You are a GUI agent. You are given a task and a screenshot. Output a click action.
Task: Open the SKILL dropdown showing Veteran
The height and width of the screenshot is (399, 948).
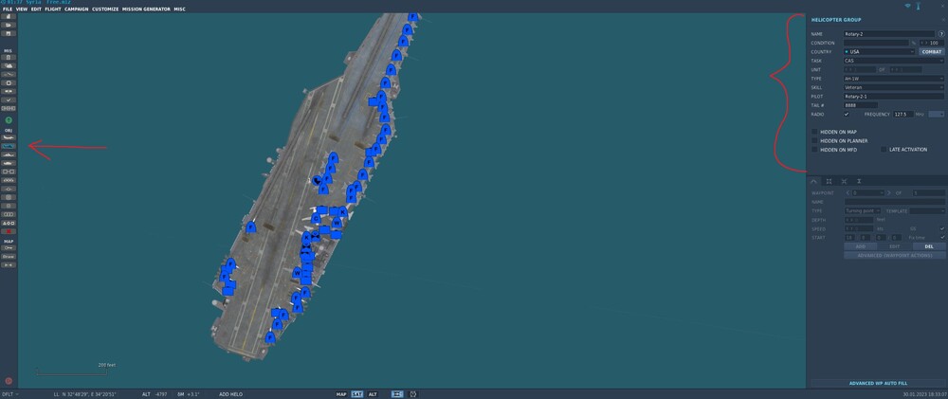click(894, 87)
